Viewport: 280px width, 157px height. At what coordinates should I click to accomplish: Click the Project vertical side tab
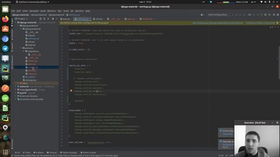pyautogui.click(x=12, y=23)
